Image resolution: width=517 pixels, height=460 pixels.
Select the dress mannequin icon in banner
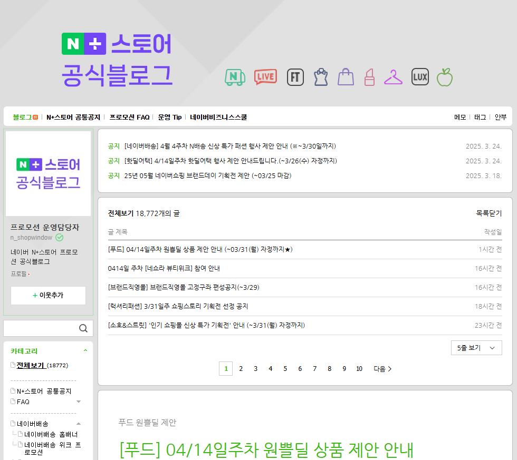point(321,77)
